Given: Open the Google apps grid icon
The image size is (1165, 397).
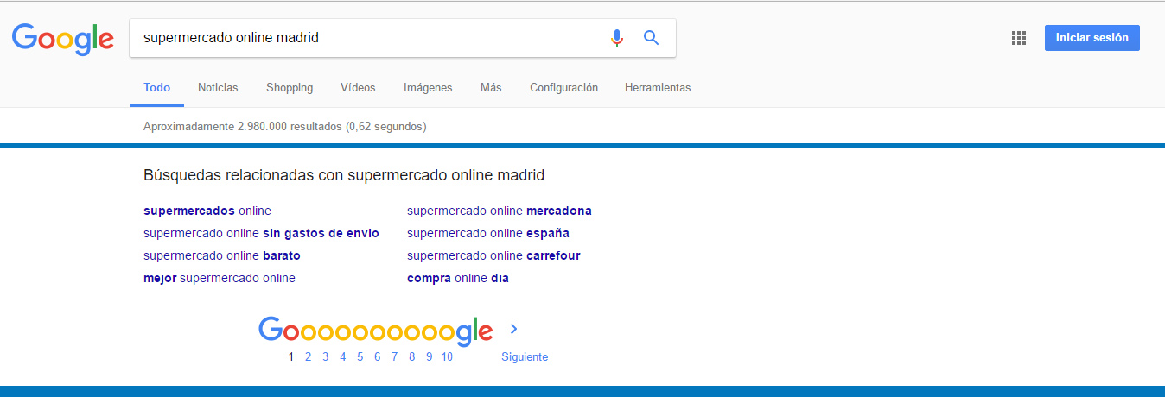Looking at the screenshot, I should (1019, 38).
